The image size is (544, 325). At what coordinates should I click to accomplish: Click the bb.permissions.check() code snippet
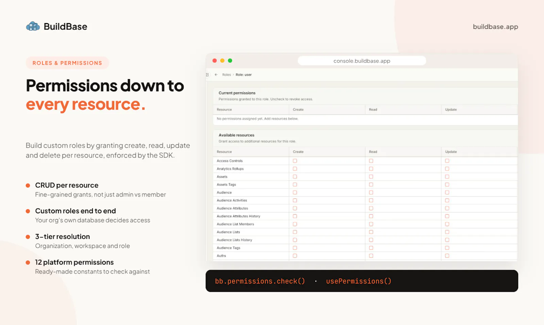(260, 281)
